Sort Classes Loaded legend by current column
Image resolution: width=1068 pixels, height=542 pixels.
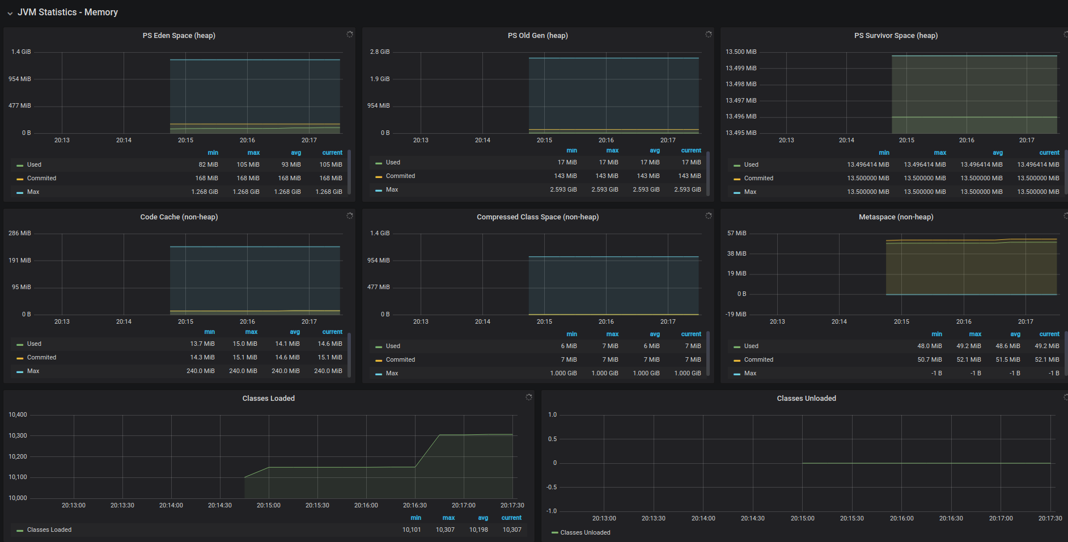511,518
